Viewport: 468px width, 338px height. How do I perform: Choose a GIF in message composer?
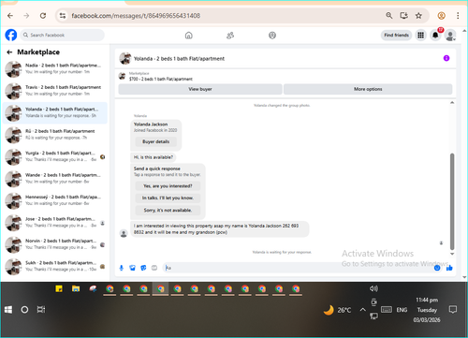(x=154, y=268)
